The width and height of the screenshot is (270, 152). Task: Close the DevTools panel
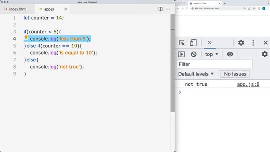[265, 43]
